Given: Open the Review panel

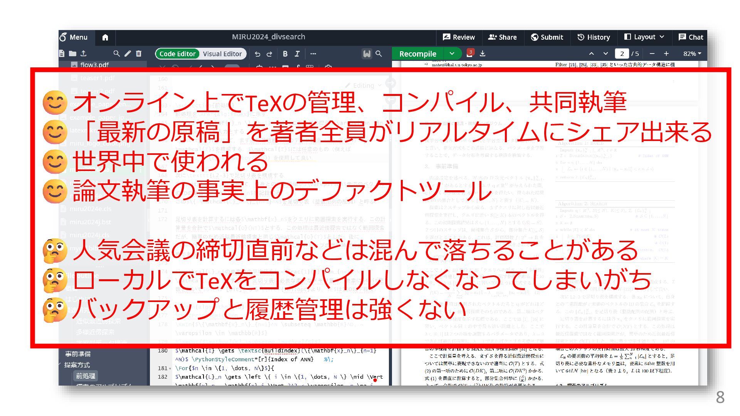Looking at the screenshot, I should pos(459,37).
